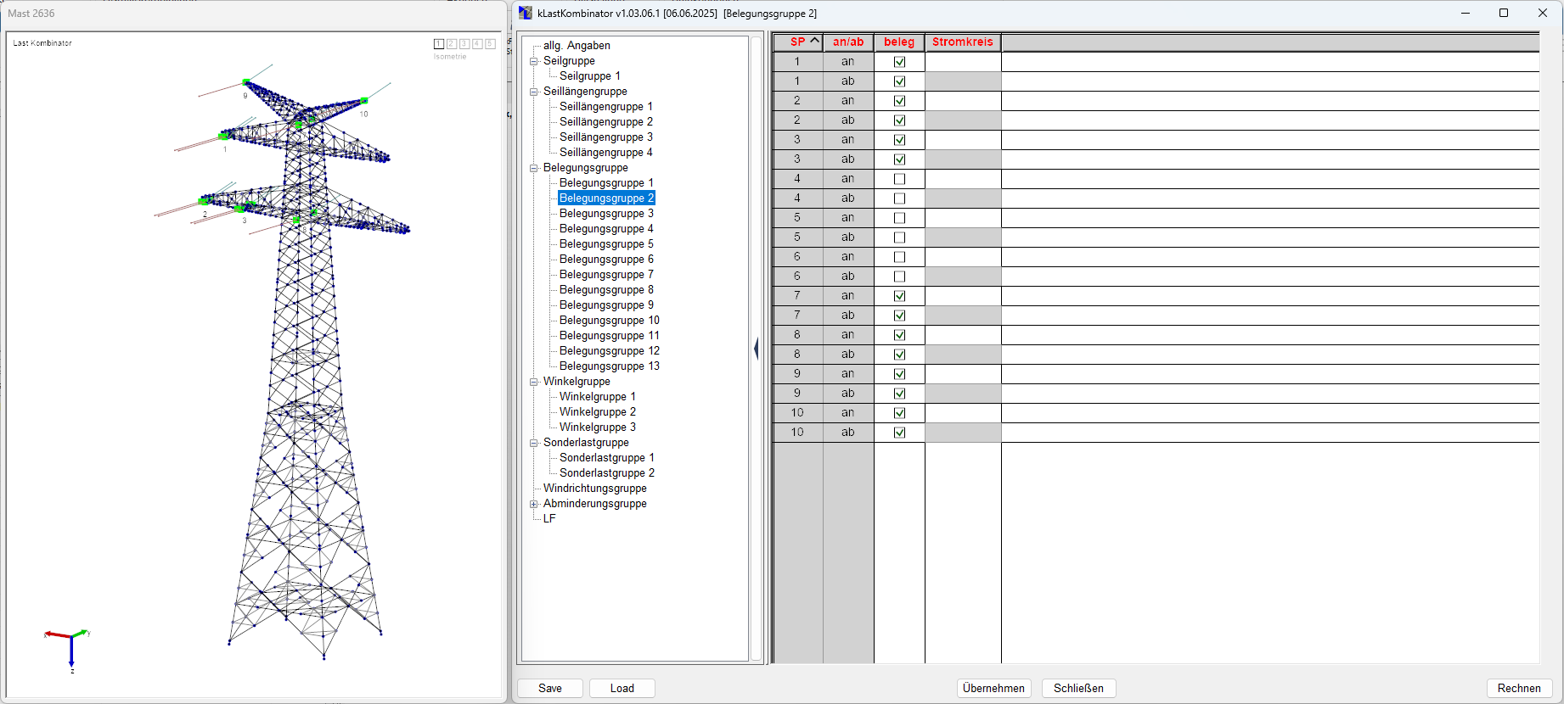Collapse the Winkelgruppe tree node
This screenshot has height=704, width=1564.
tap(534, 382)
